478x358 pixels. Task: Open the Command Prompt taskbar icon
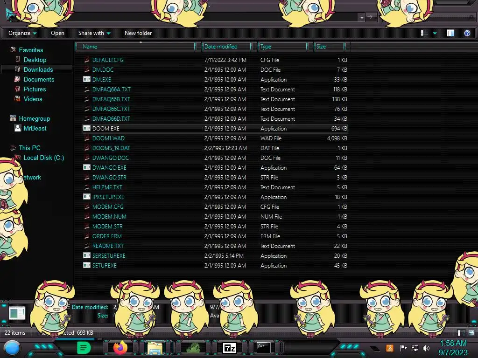[263, 348]
